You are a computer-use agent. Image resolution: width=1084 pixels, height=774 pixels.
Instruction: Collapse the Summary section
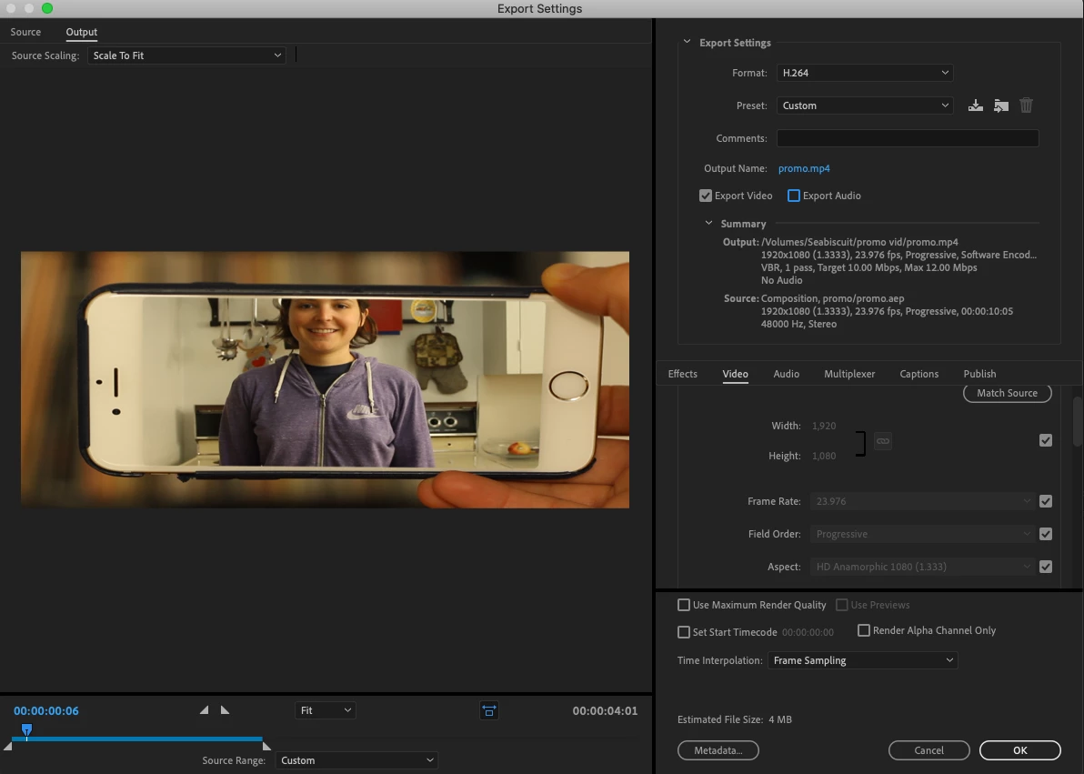tap(709, 224)
